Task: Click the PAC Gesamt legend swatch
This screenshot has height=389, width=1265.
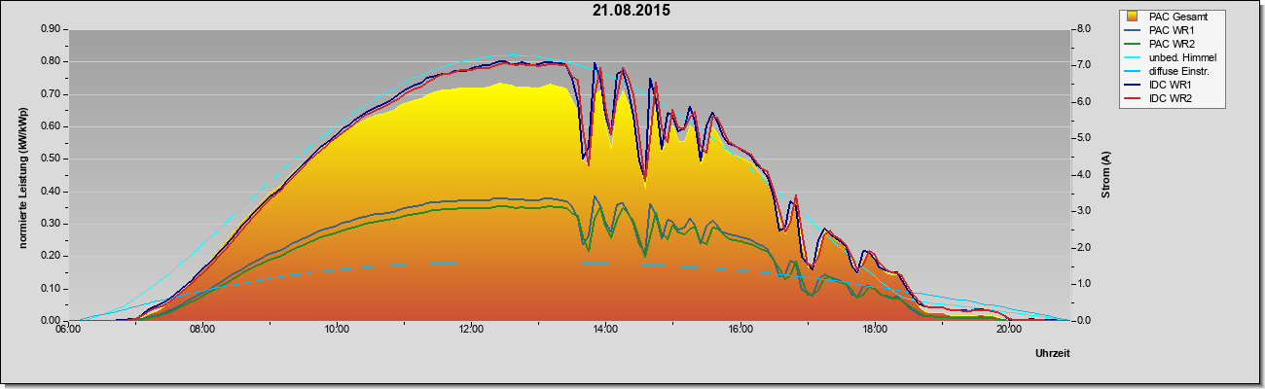Action: pos(1133,17)
